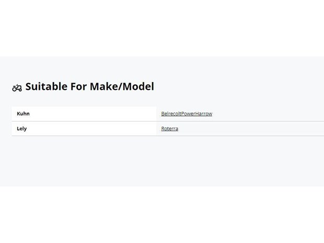The width and height of the screenshot is (324, 243).
Task: Click gray section area above the heading
Action: point(162,68)
